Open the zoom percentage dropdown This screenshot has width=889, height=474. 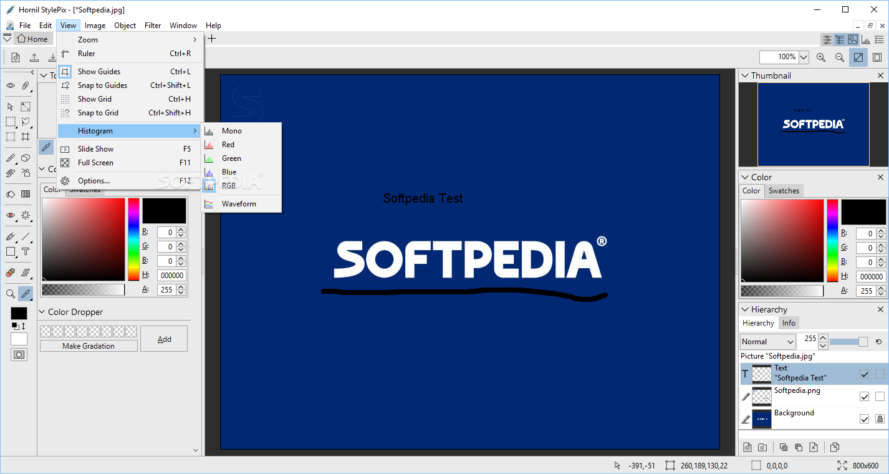pos(804,57)
